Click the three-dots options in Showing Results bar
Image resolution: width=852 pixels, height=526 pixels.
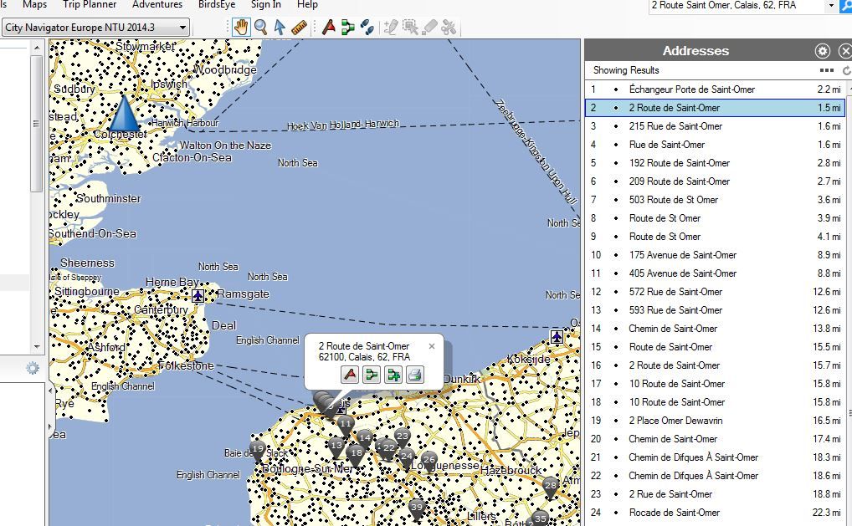click(826, 70)
